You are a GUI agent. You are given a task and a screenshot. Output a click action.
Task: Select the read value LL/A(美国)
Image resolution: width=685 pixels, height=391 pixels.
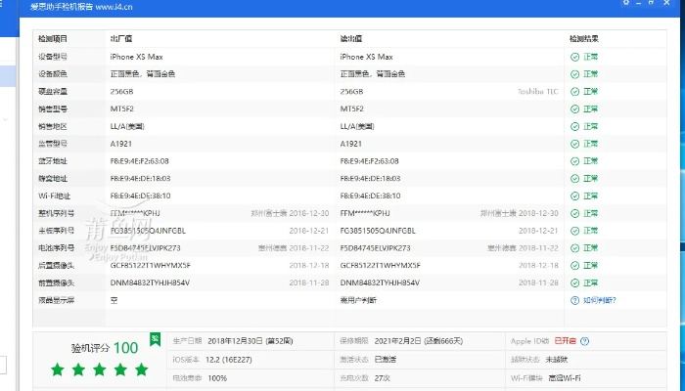click(x=357, y=126)
